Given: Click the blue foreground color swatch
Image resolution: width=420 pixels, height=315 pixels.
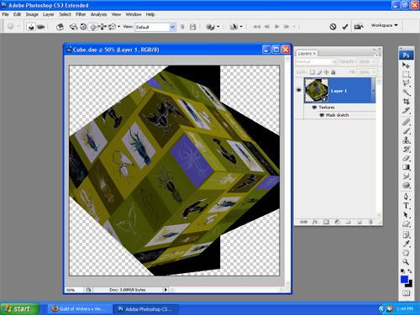Looking at the screenshot, I should coord(404,279).
